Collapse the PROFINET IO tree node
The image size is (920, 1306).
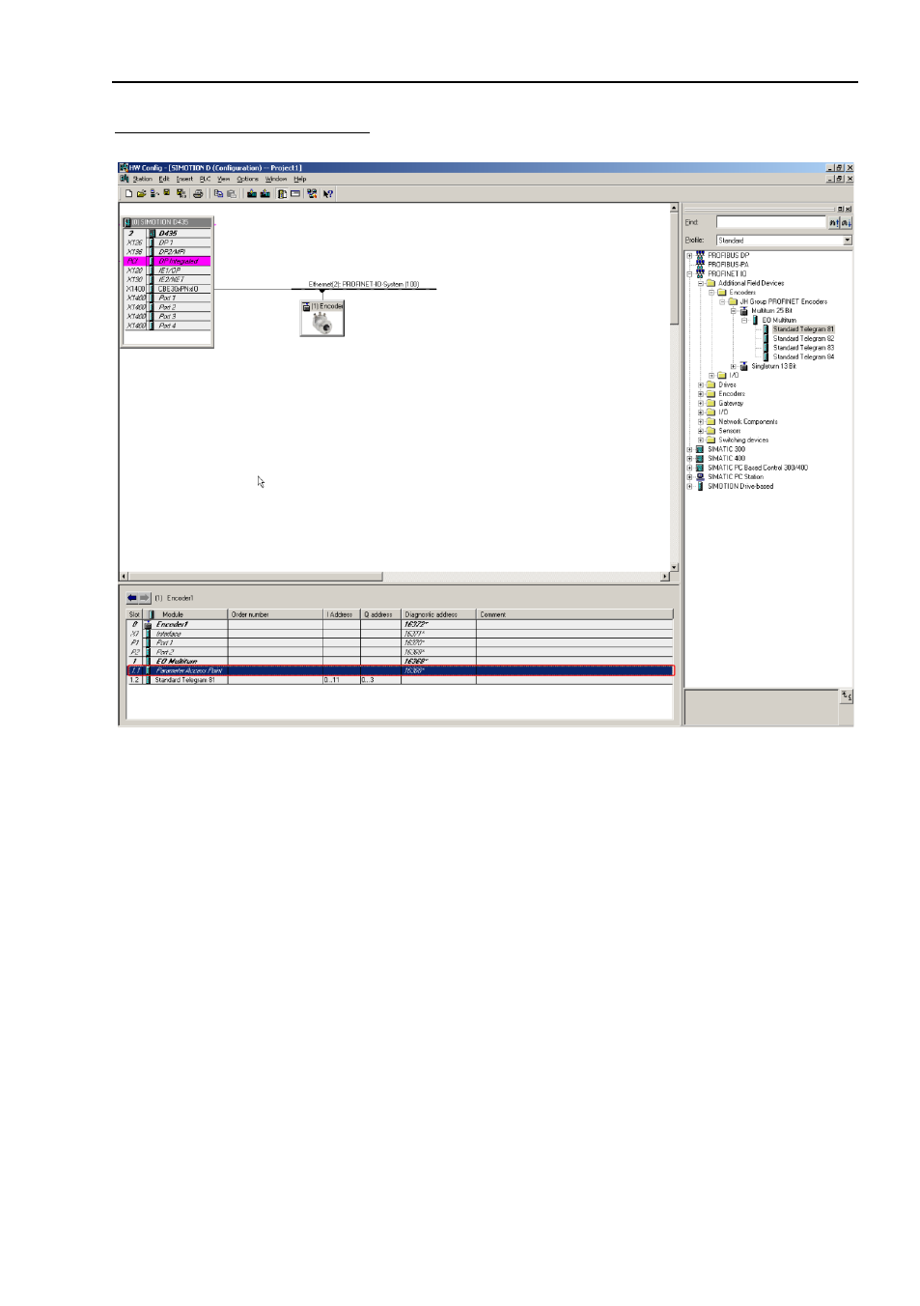(x=689, y=274)
